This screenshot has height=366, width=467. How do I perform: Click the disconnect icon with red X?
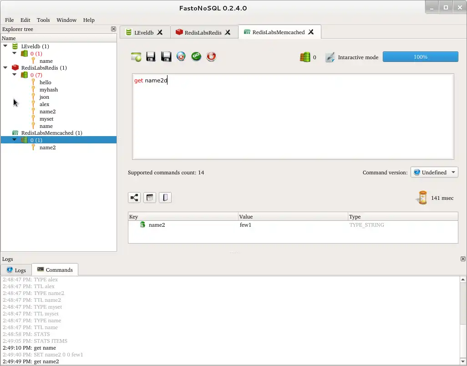pyautogui.click(x=181, y=56)
